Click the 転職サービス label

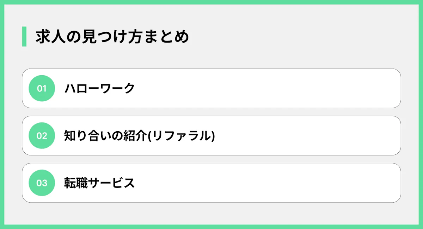[x=99, y=183]
